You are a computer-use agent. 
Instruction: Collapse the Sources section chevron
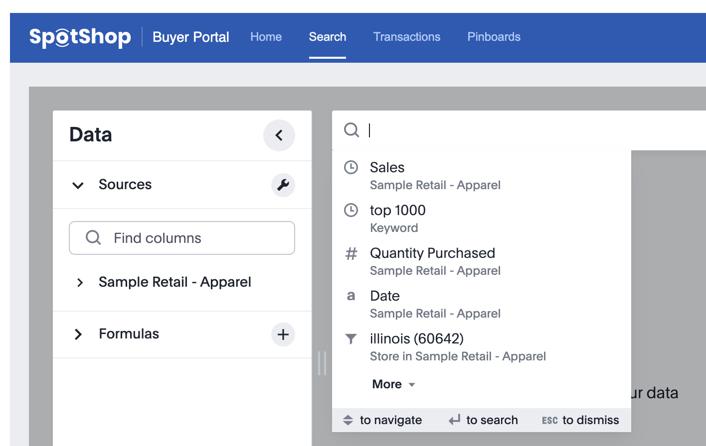[78, 186]
